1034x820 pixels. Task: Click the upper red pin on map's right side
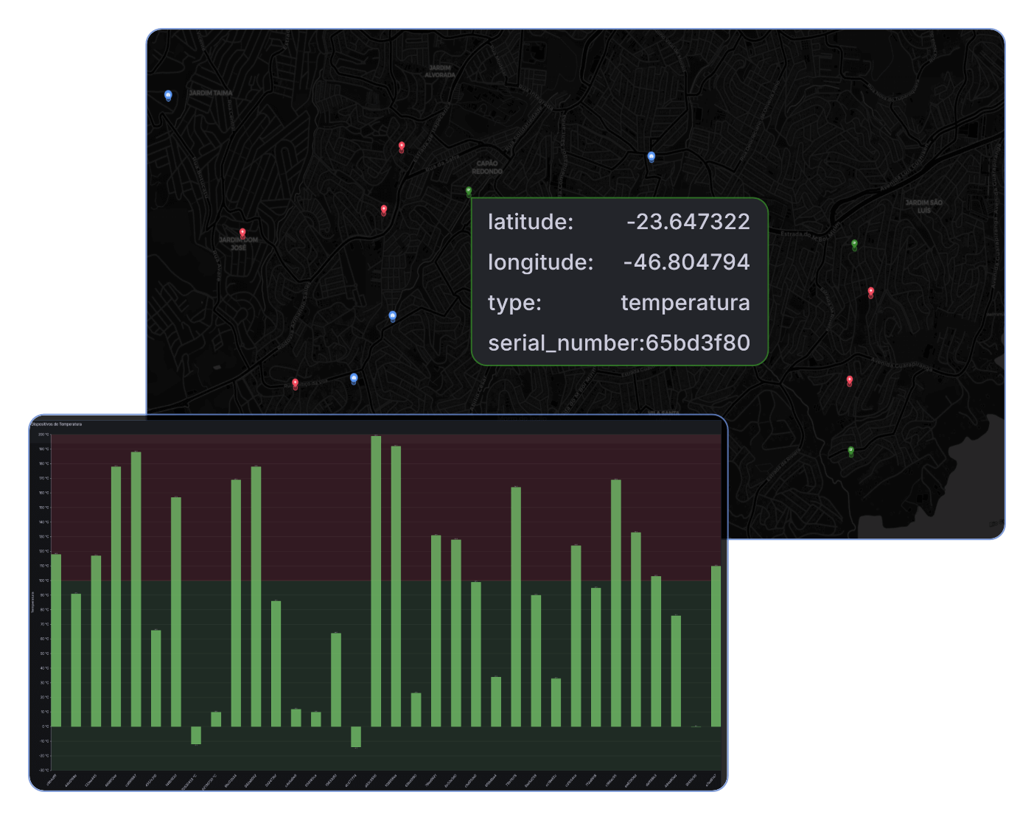point(871,292)
